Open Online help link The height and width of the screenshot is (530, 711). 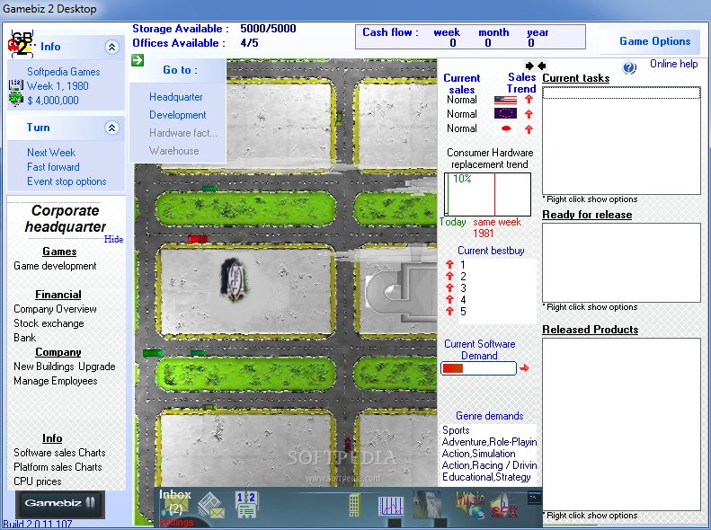pyautogui.click(x=674, y=64)
